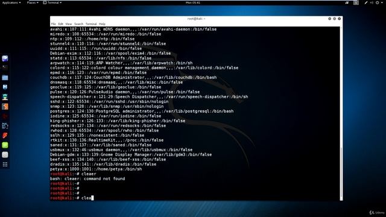Screen dimensions: 386x217
Task: Launch Terminal from the dock
Action: (x=5, y=68)
